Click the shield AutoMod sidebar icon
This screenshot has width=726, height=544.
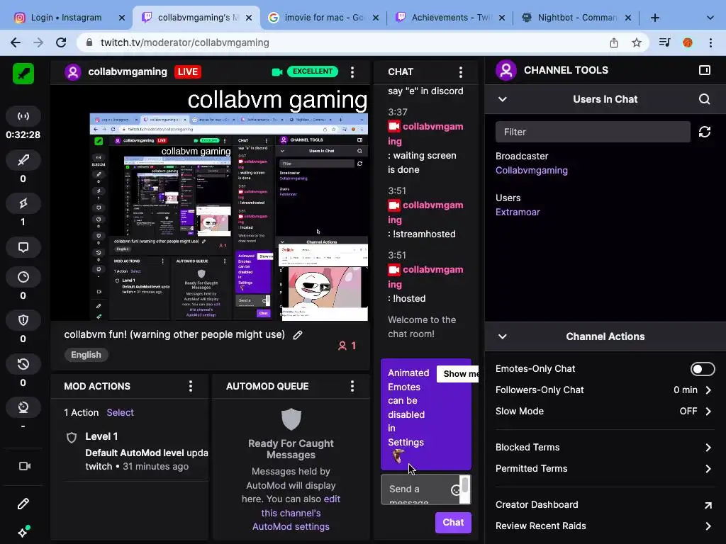pyautogui.click(x=23, y=320)
